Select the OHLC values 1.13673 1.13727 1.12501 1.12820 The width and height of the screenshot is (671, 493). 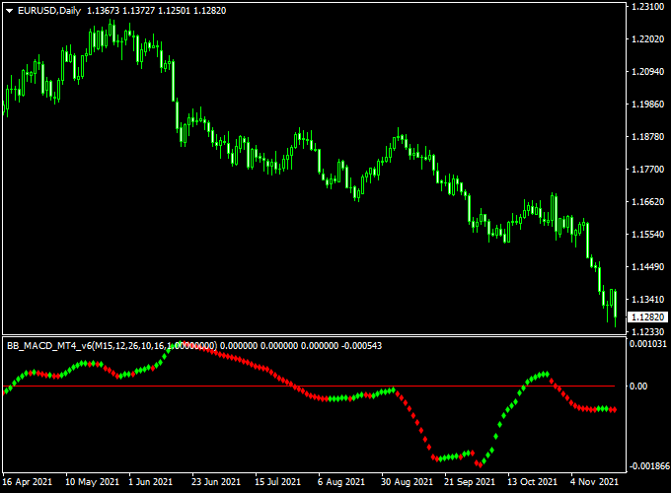coord(156,11)
